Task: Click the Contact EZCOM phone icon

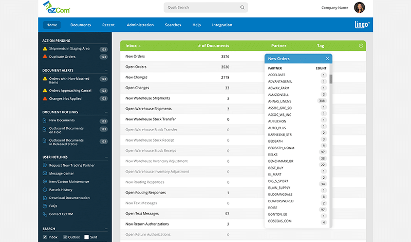Action: [45, 214]
